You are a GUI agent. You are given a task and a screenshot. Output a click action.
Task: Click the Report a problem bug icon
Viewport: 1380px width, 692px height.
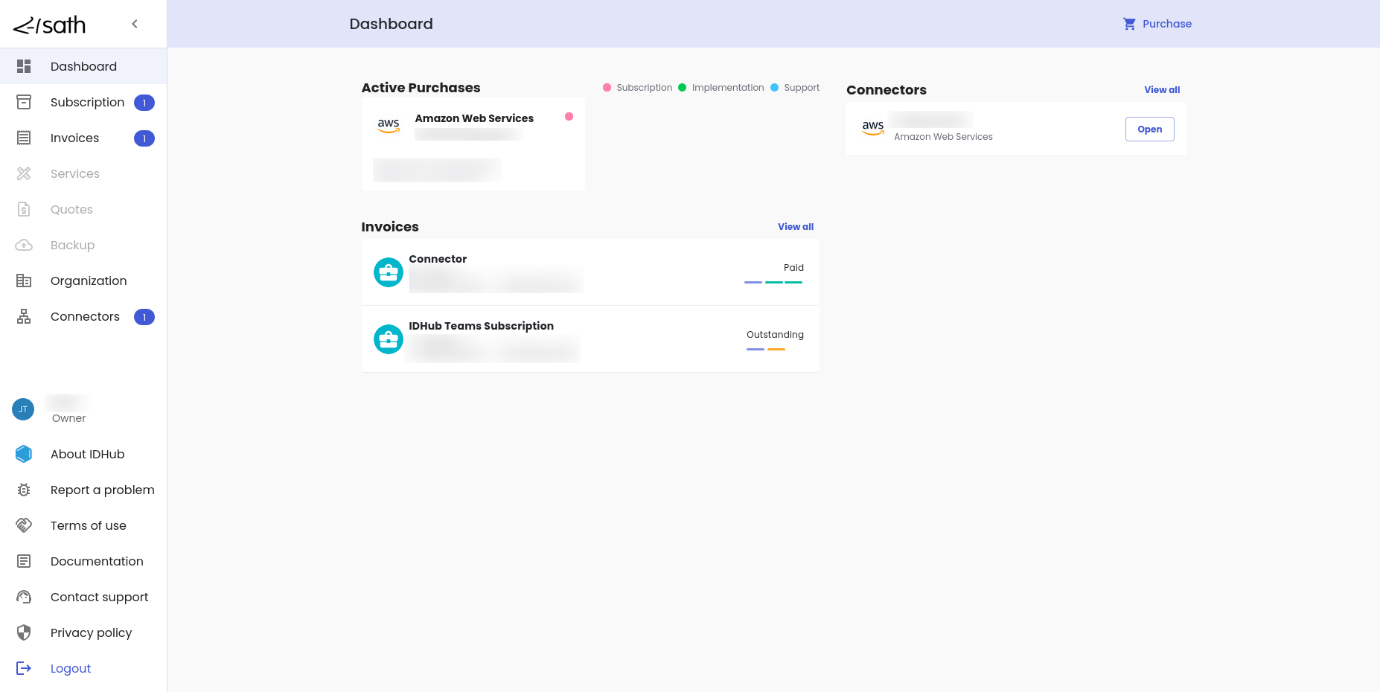tap(24, 490)
